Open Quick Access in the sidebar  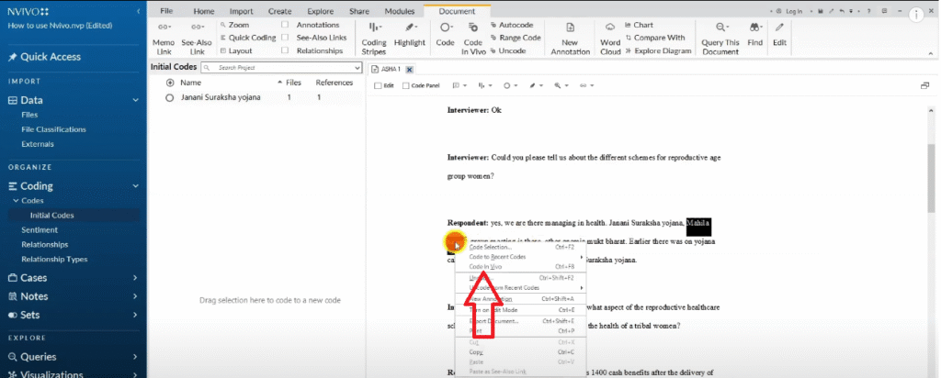(x=44, y=57)
